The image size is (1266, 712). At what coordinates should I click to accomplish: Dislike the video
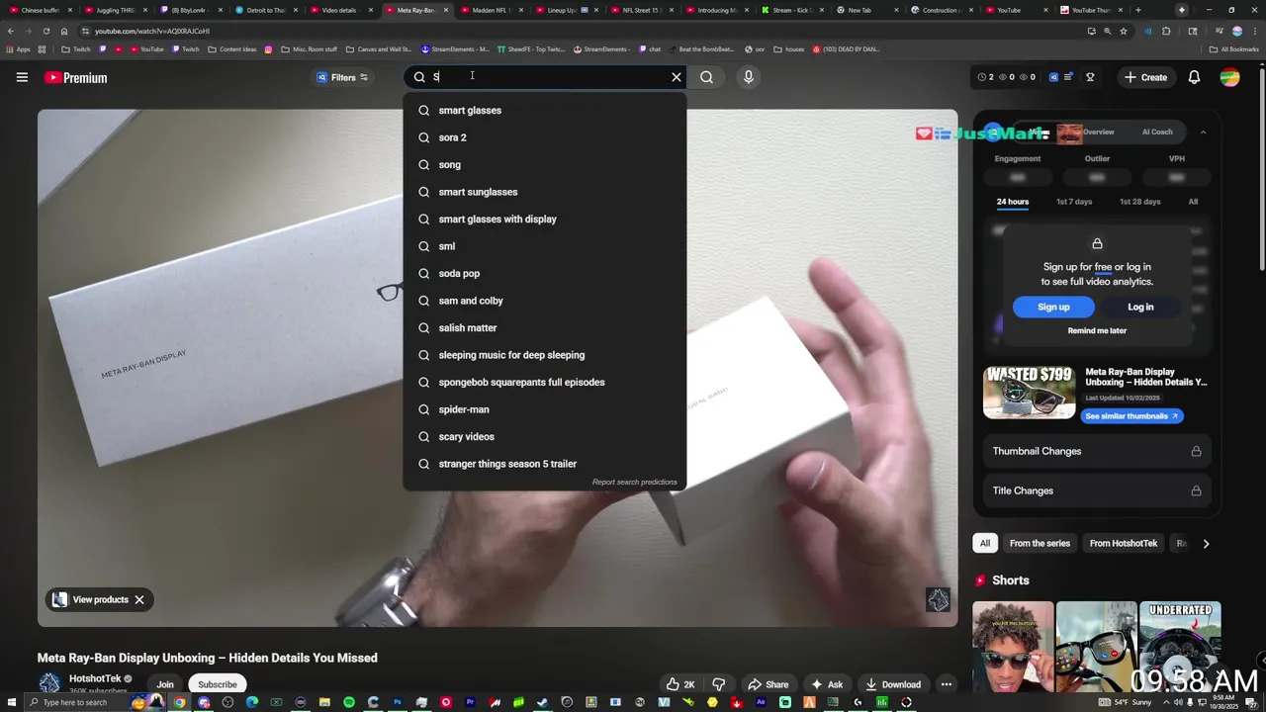coord(719,684)
